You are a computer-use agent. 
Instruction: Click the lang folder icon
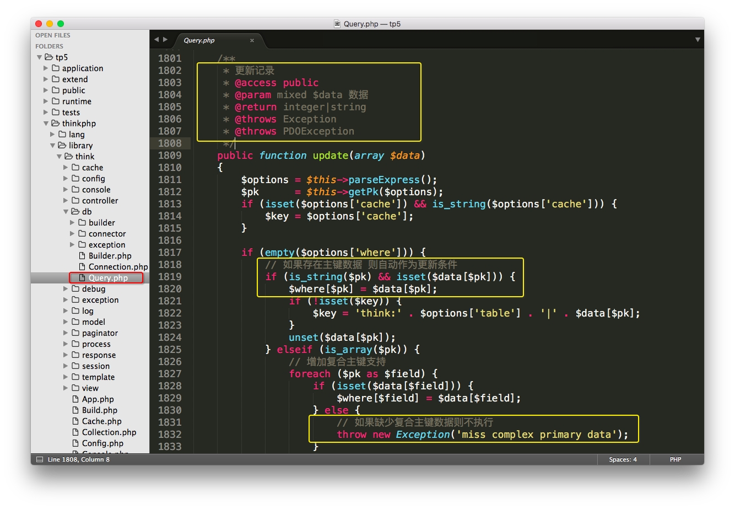coord(62,135)
